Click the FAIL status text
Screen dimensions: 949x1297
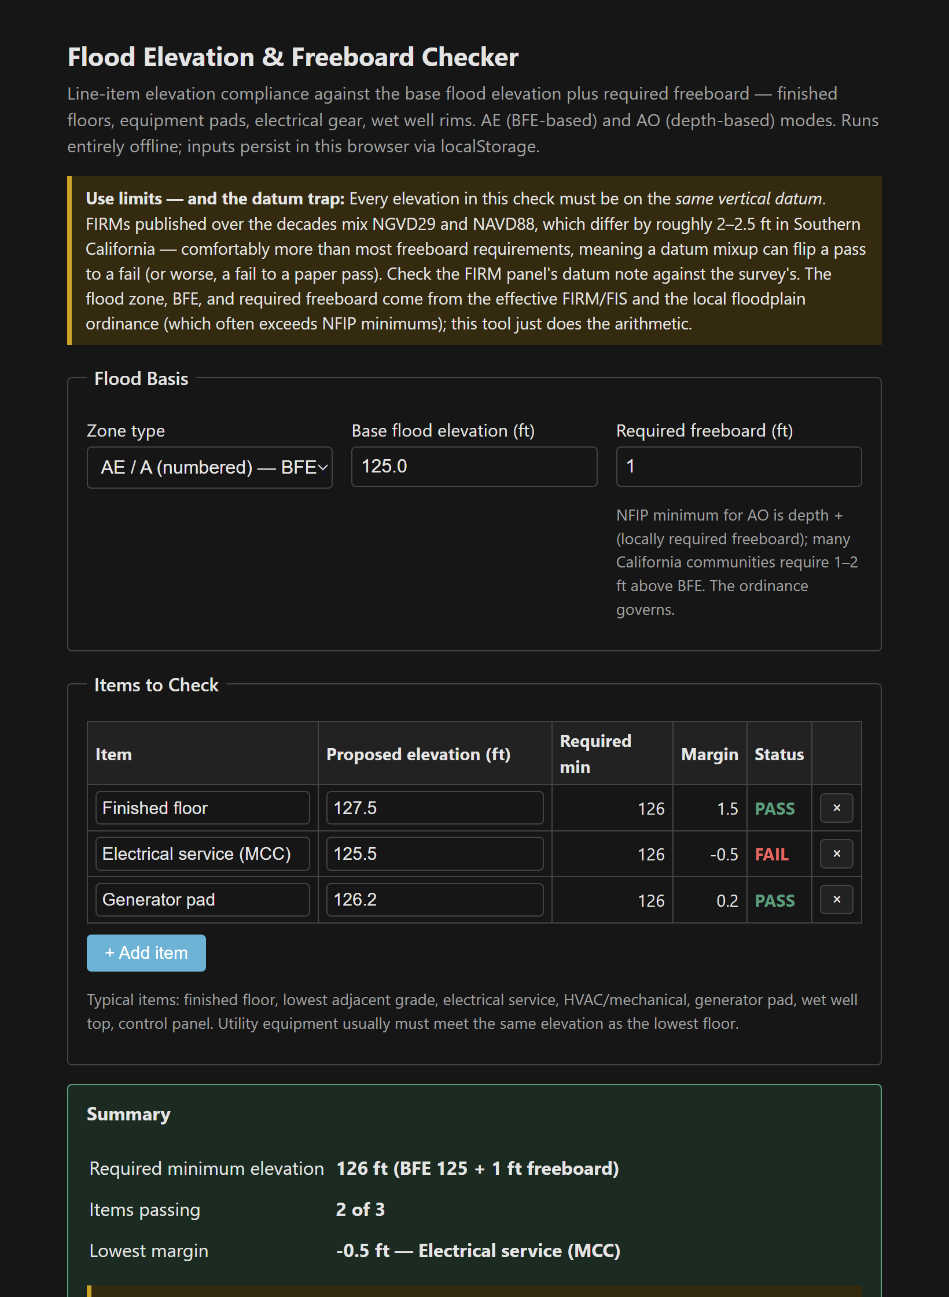pyautogui.click(x=771, y=854)
